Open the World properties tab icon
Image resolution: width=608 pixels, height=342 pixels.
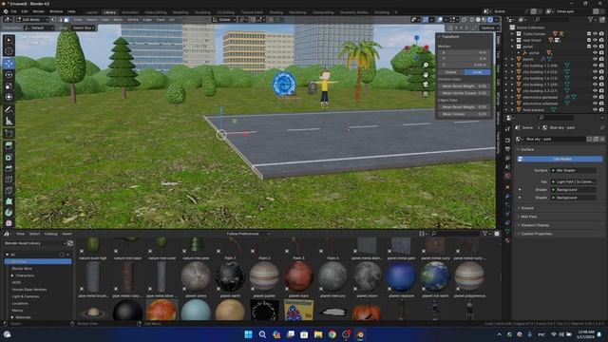(507, 176)
